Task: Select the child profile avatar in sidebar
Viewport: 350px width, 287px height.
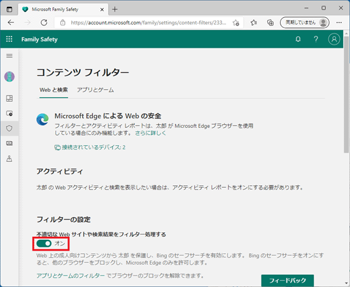Action: (10, 76)
